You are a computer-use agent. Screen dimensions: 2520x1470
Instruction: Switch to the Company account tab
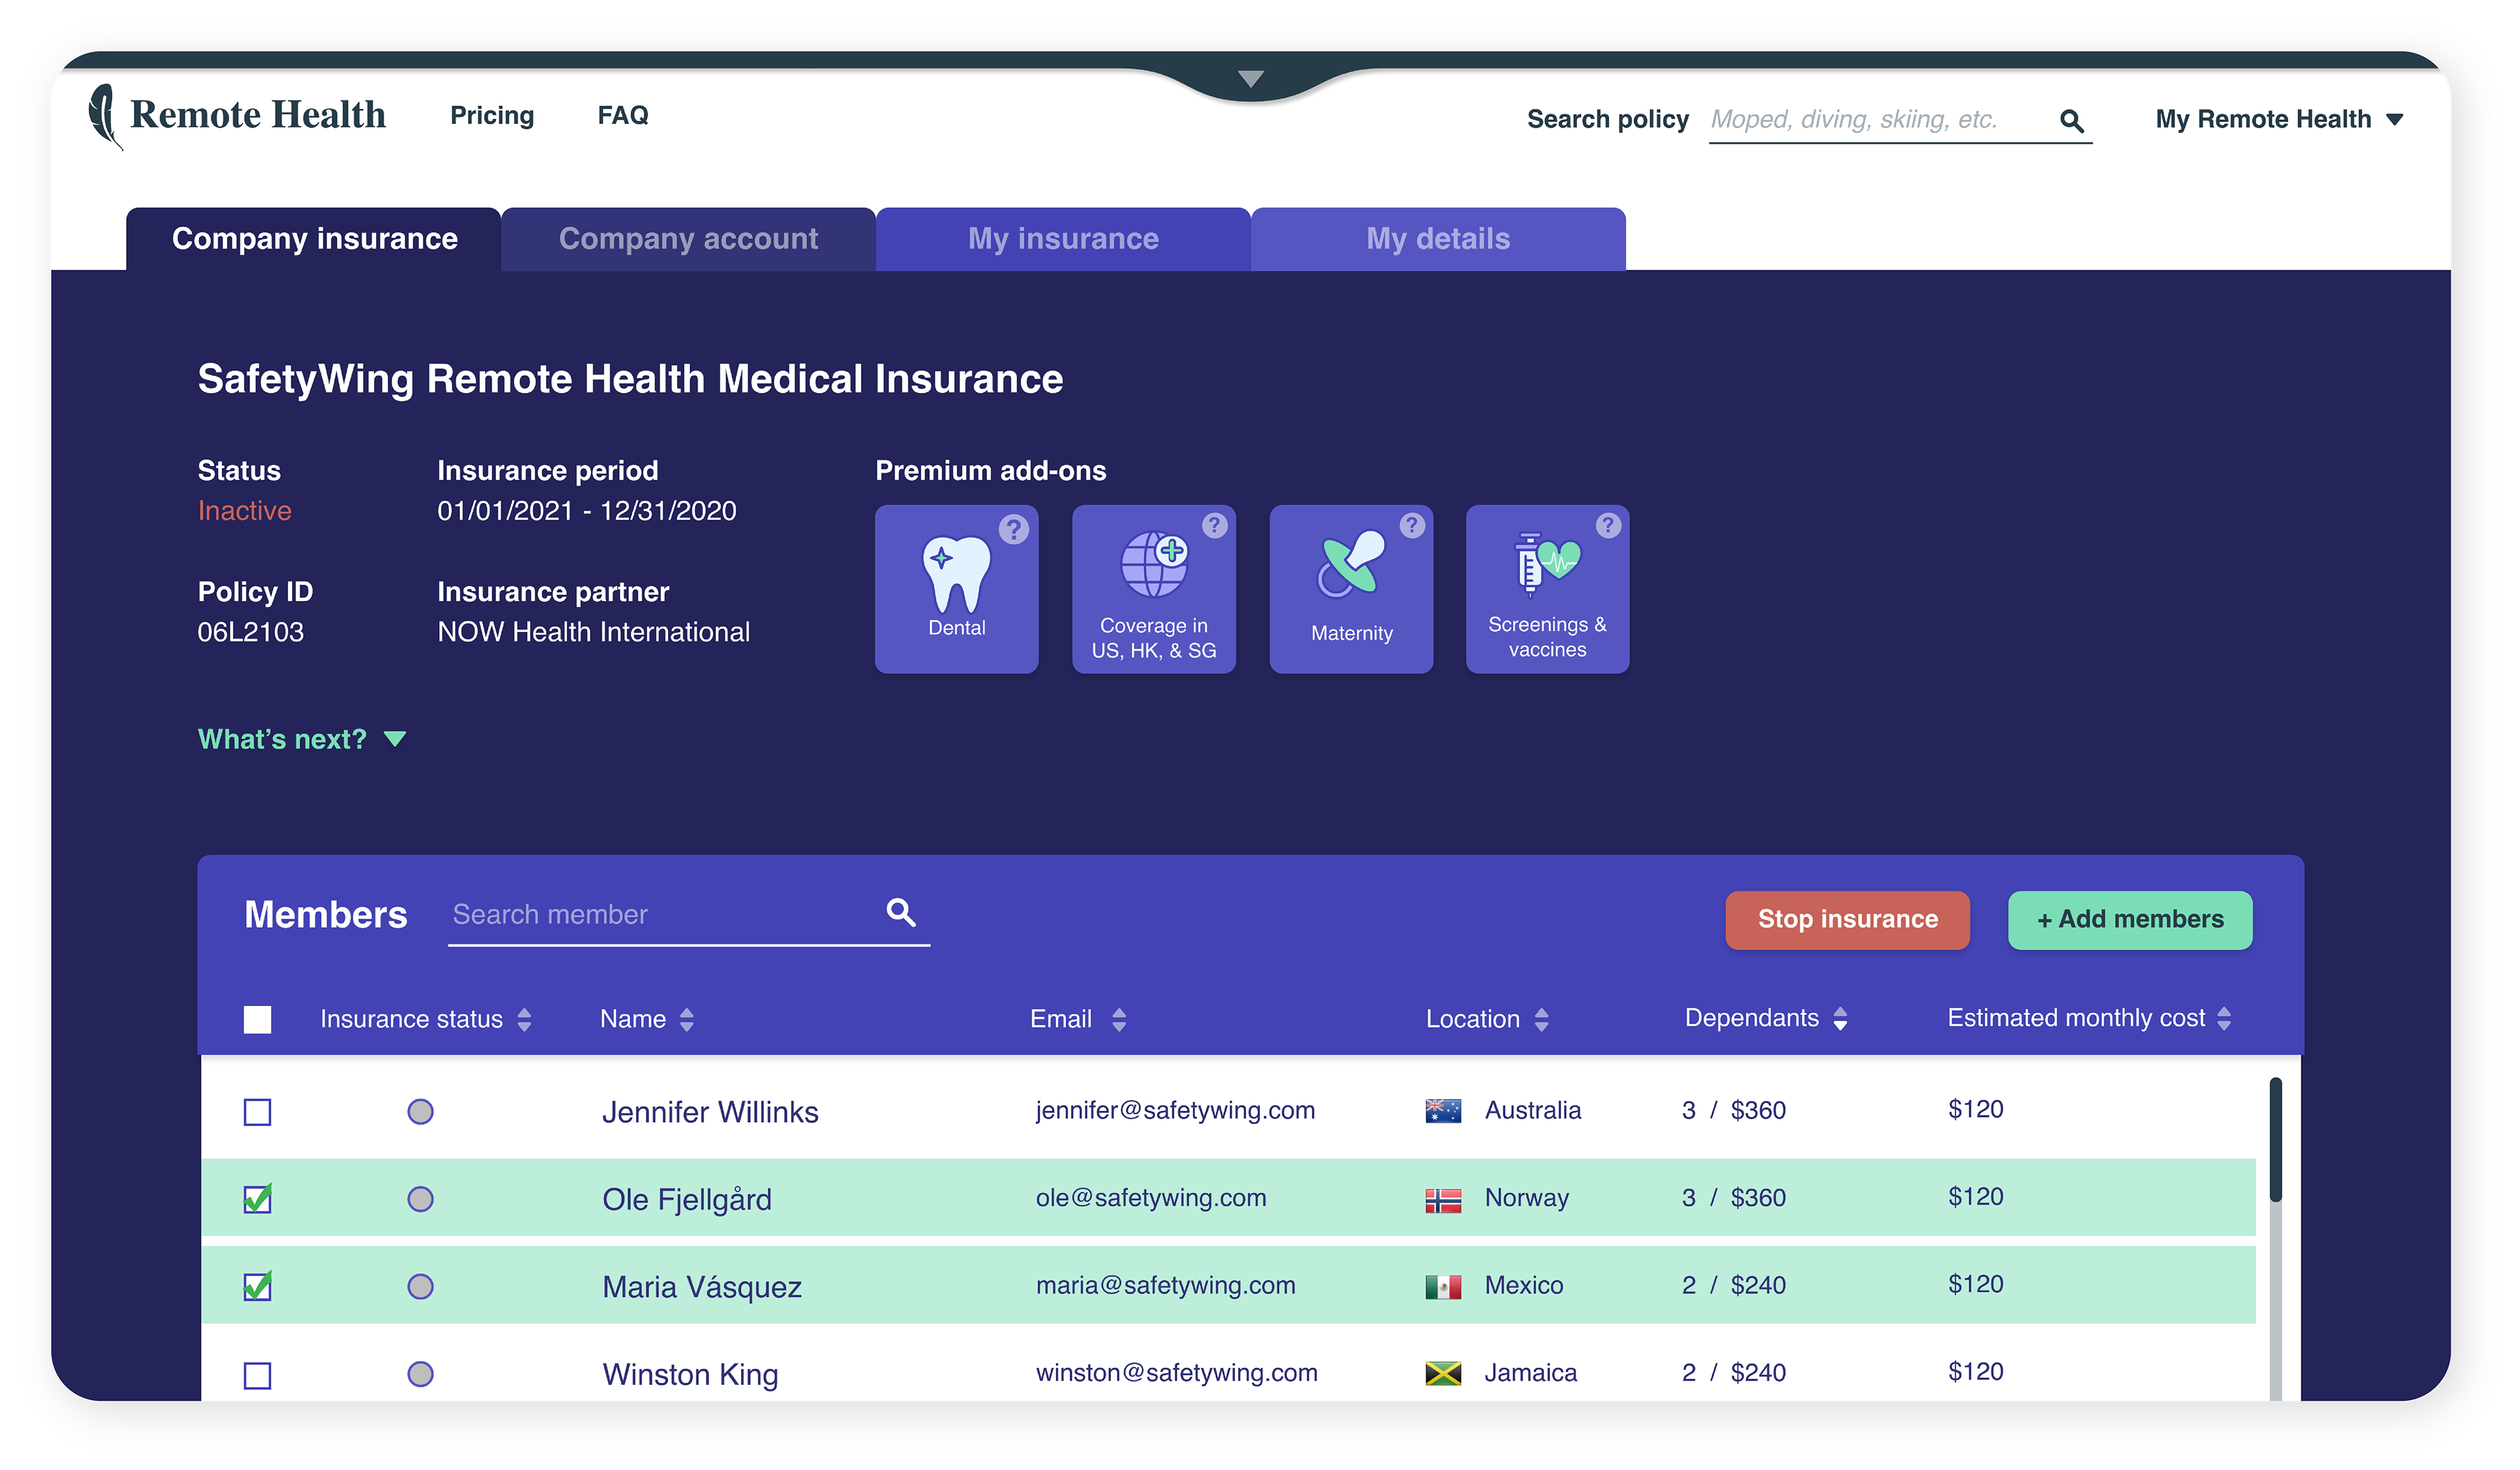(688, 239)
